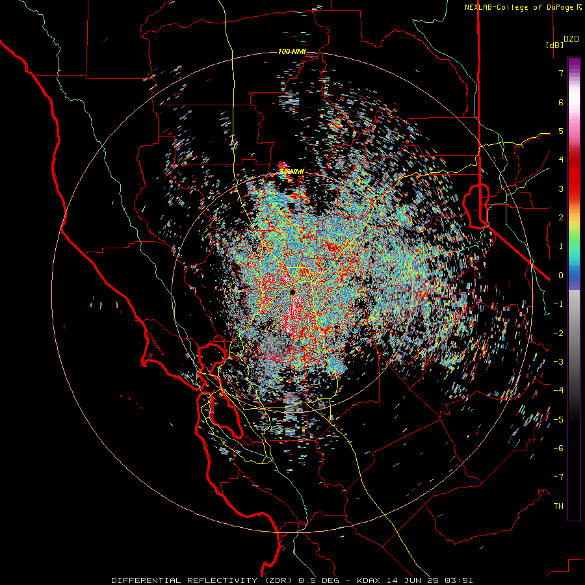Click the 5 value on the color scale
Screen dimensions: 585x585
click(561, 131)
